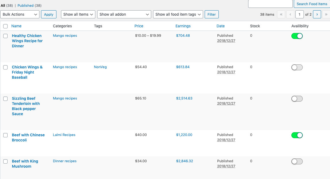The height and width of the screenshot is (179, 330).
Task: Expand the Show all Items dropdown
Action: [78, 14]
